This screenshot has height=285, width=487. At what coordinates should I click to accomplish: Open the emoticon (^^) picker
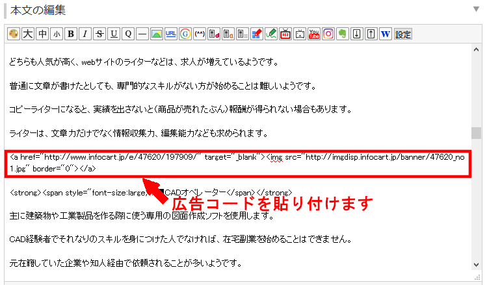coord(200,34)
